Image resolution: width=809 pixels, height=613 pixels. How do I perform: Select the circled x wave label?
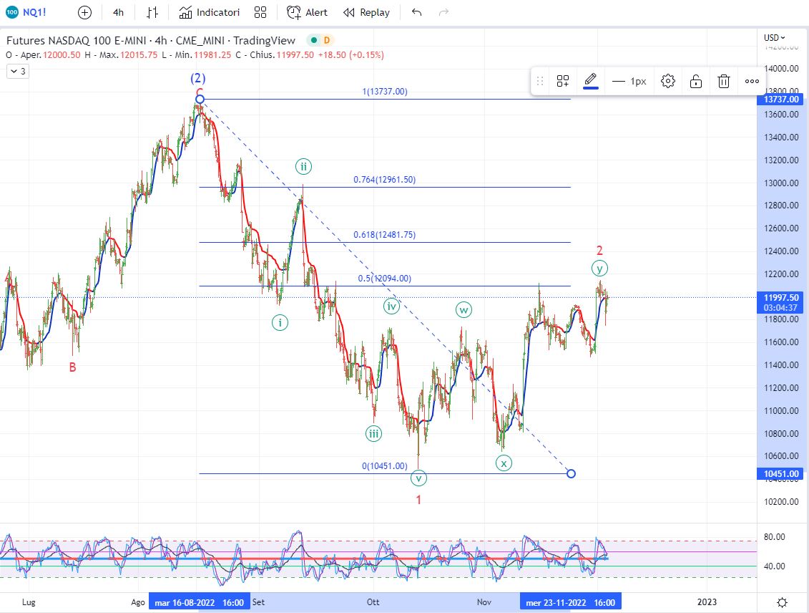[504, 463]
